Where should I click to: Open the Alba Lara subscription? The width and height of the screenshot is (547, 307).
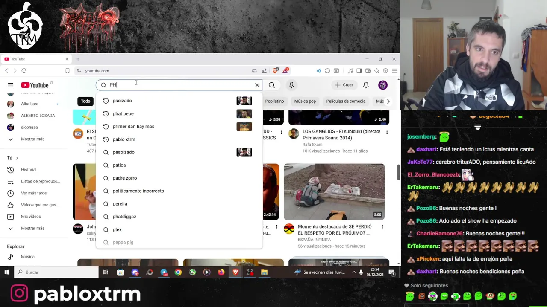33,104
